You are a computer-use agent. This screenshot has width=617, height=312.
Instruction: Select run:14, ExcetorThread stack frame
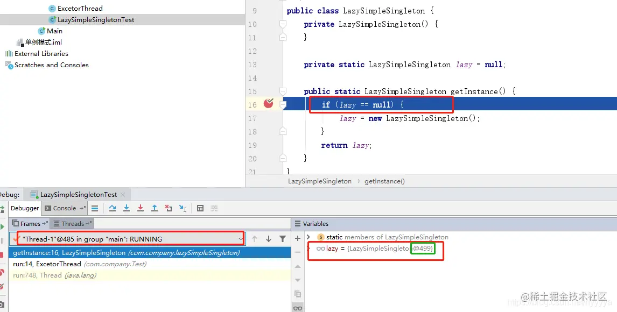pos(150,264)
